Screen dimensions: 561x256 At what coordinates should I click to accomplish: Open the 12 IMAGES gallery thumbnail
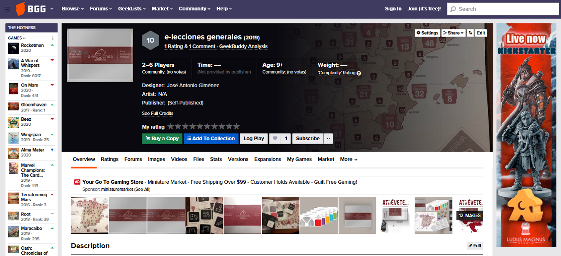(x=469, y=215)
